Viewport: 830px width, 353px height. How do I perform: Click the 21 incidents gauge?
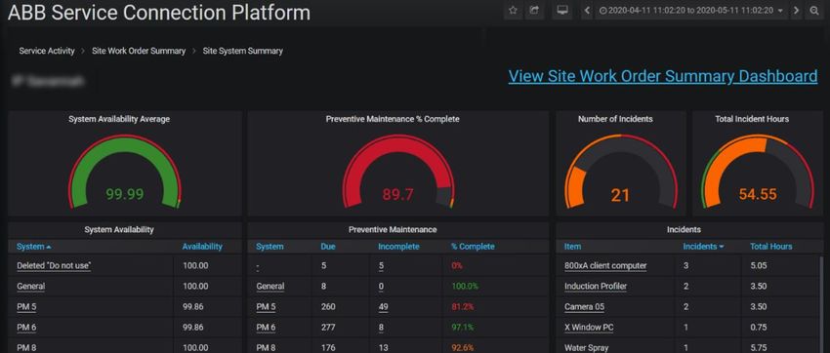pos(620,173)
